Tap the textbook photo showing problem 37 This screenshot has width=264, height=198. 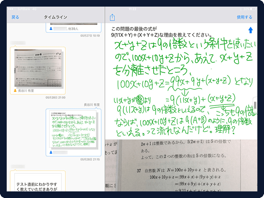[x=181, y=165]
